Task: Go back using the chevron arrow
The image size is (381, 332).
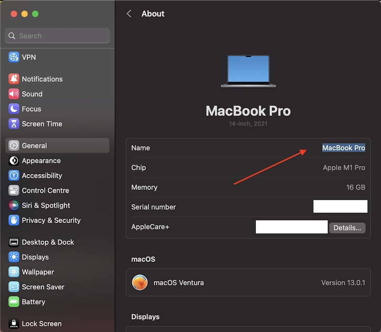Action: pyautogui.click(x=129, y=14)
